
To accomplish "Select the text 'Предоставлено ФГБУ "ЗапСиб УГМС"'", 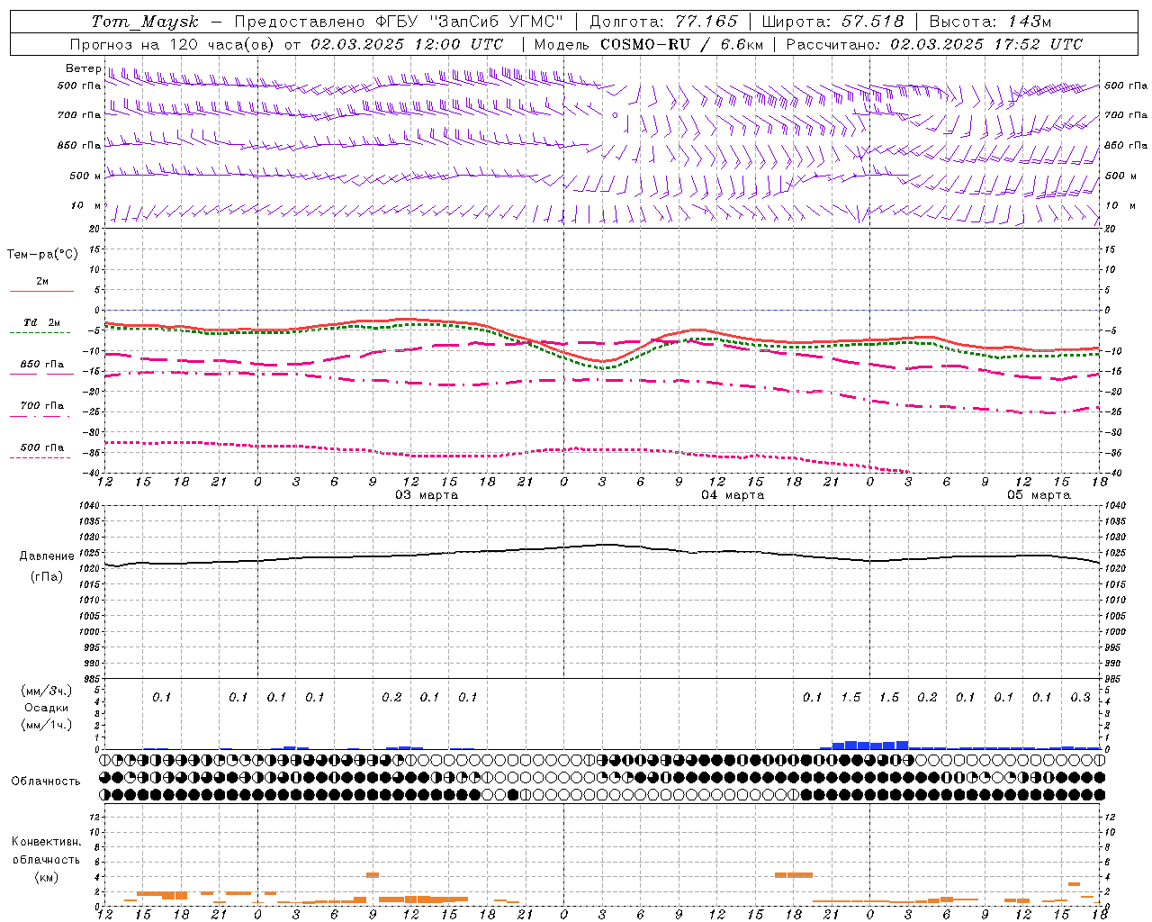I will 399,22.
